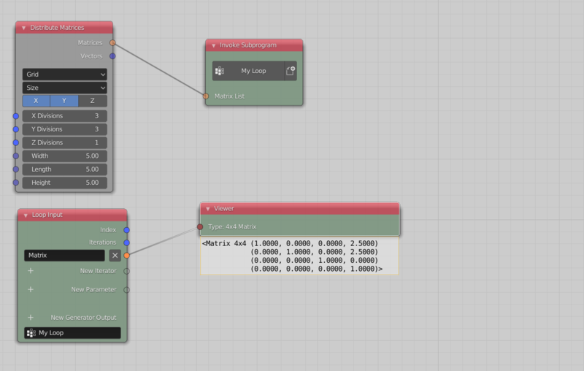Click the new subprogram icon in Invoke Subprogram

click(291, 71)
